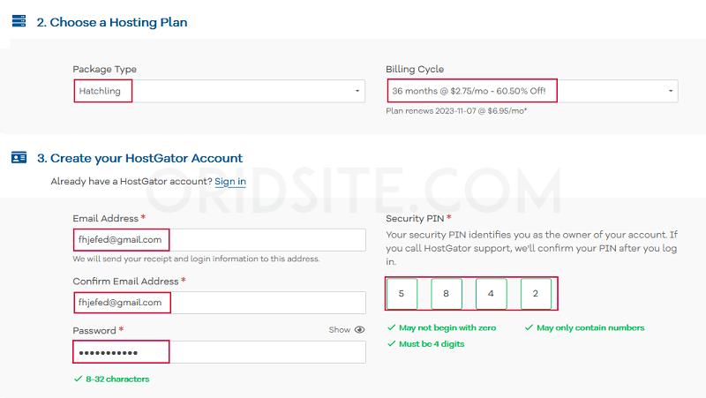Click the 'Must be 4 digits' checkmark
Viewport: 706px width, 398px height.
[391, 344]
